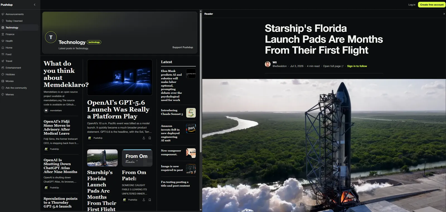Image resolution: width=446 pixels, height=212 pixels.
Task: Click the Technology T avatar circle
Action: pyautogui.click(x=51, y=37)
